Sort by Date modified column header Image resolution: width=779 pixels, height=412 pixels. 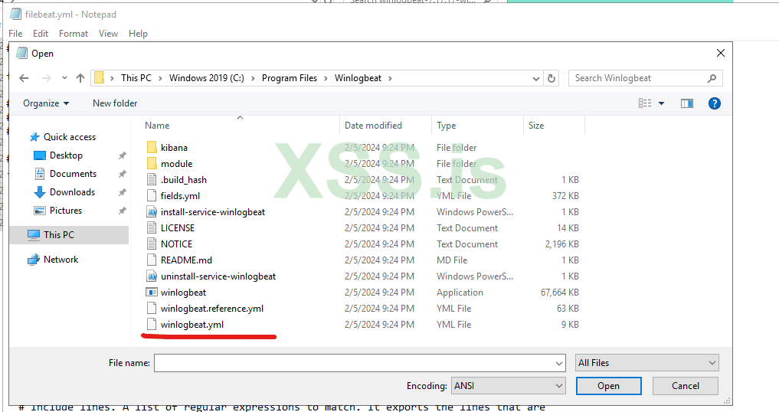(x=374, y=126)
